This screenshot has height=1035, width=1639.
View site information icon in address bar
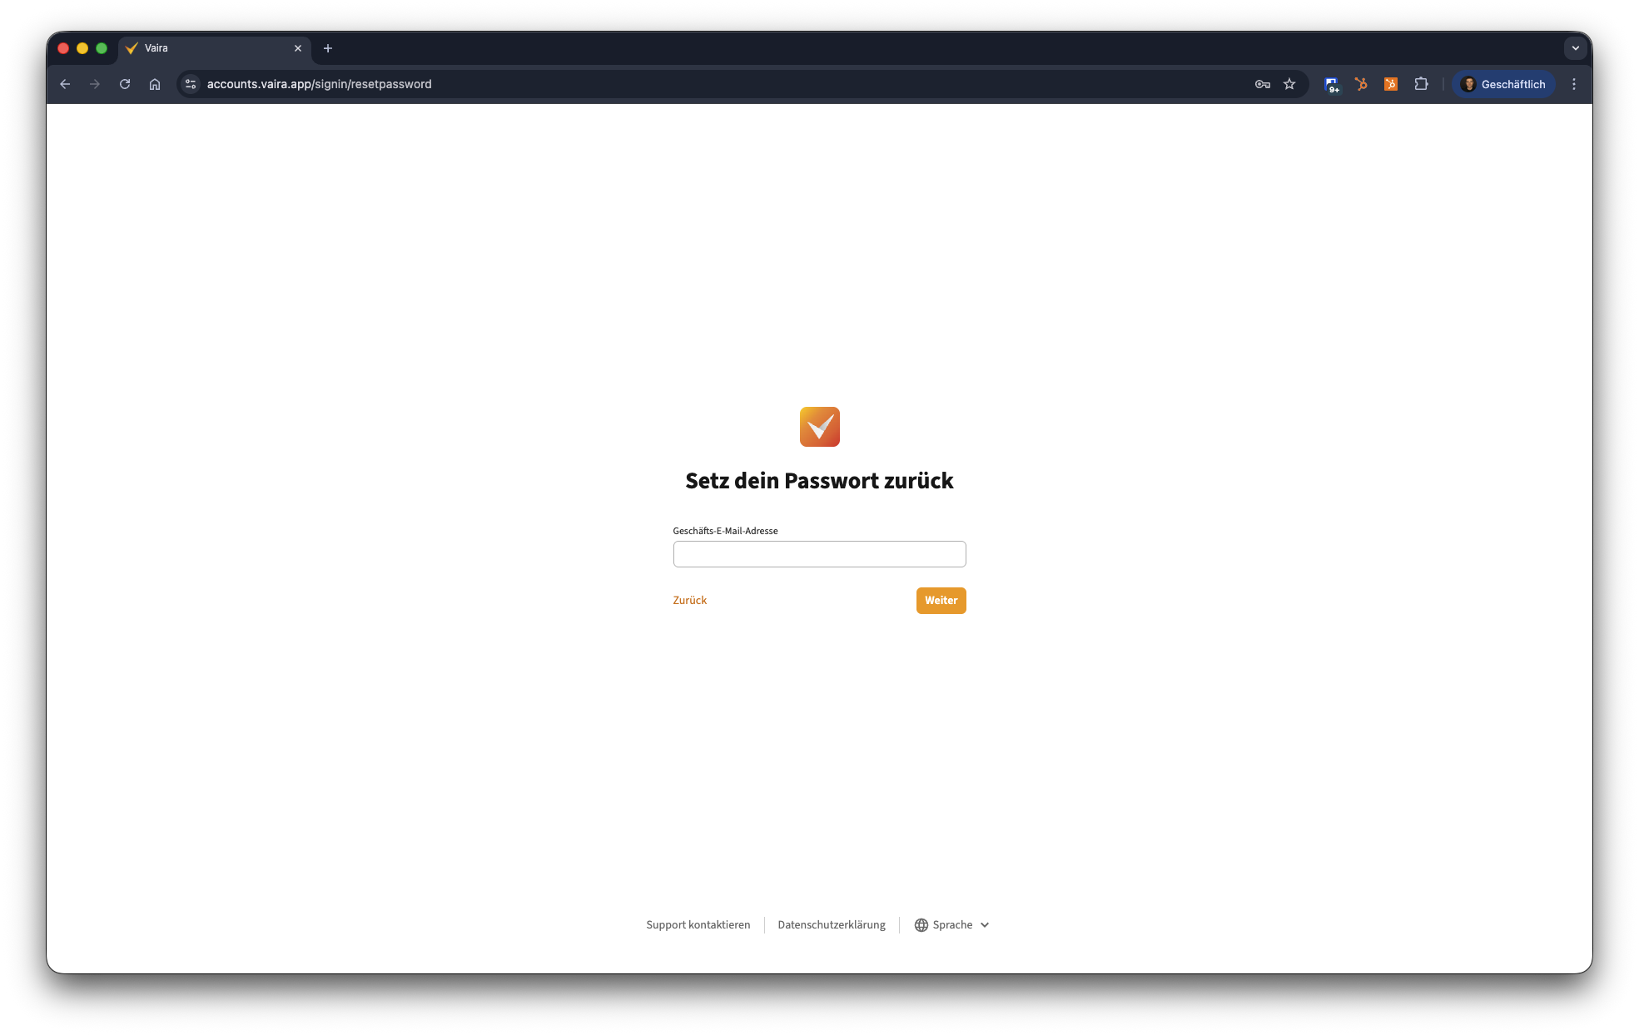(191, 84)
